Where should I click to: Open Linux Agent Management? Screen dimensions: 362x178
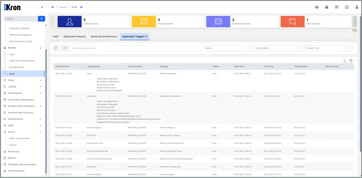[21, 100]
